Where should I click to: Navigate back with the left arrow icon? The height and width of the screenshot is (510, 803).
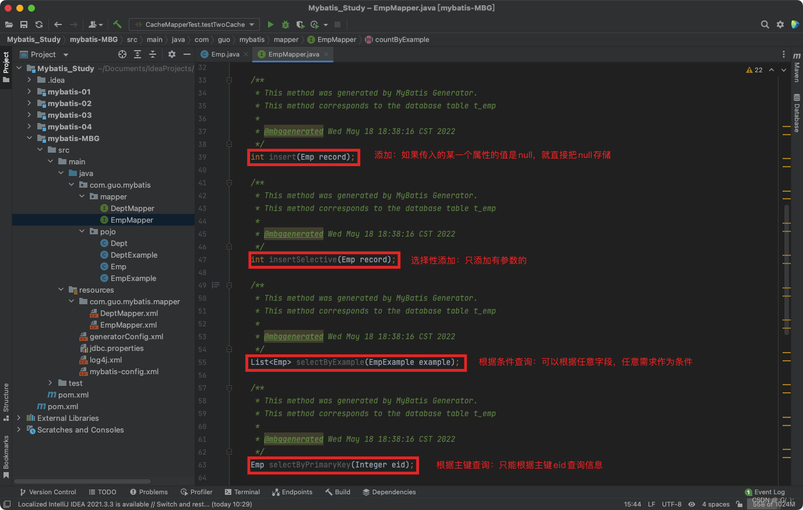click(58, 24)
